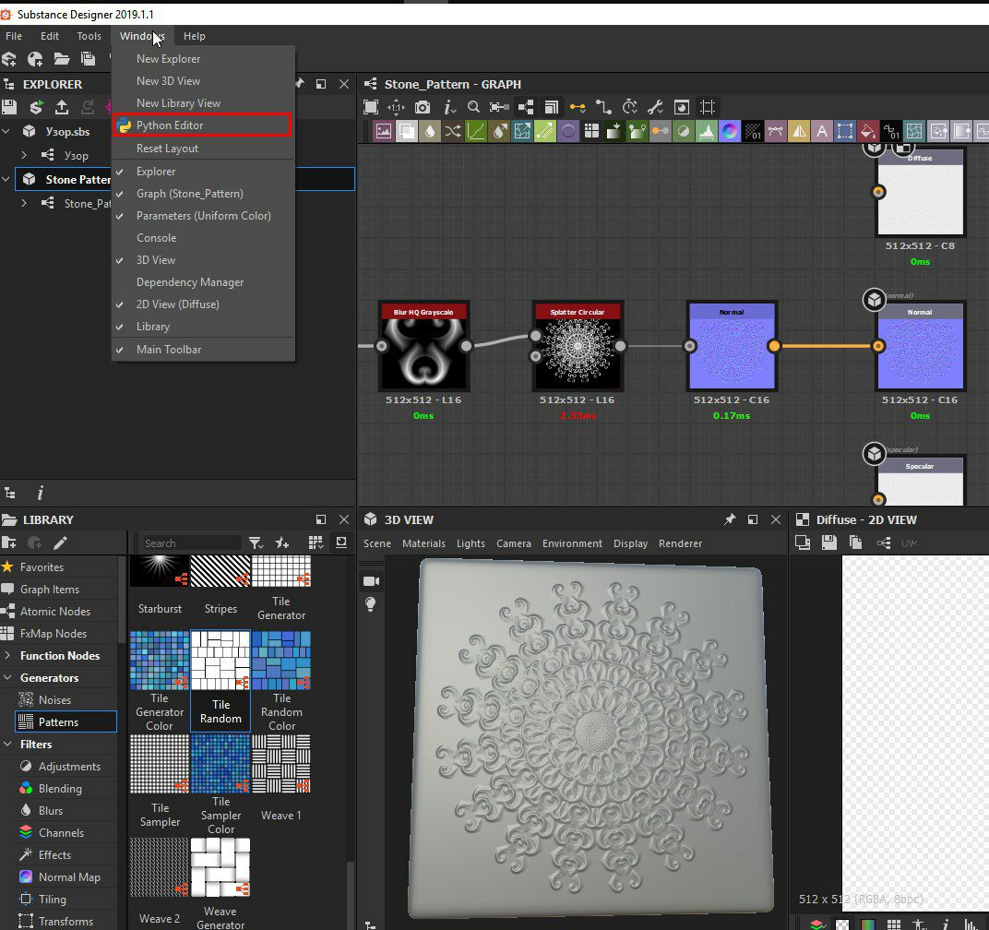The image size is (989, 930).
Task: Expand the Stone_Pattern graph item
Action: coord(24,203)
